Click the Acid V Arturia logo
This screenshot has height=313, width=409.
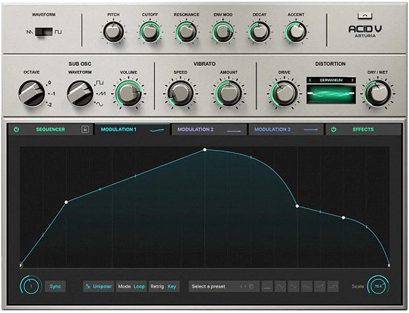tap(365, 32)
